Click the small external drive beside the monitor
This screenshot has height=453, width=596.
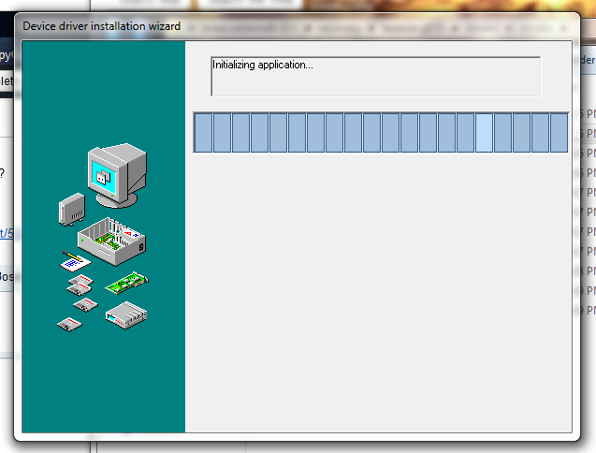[x=71, y=210]
